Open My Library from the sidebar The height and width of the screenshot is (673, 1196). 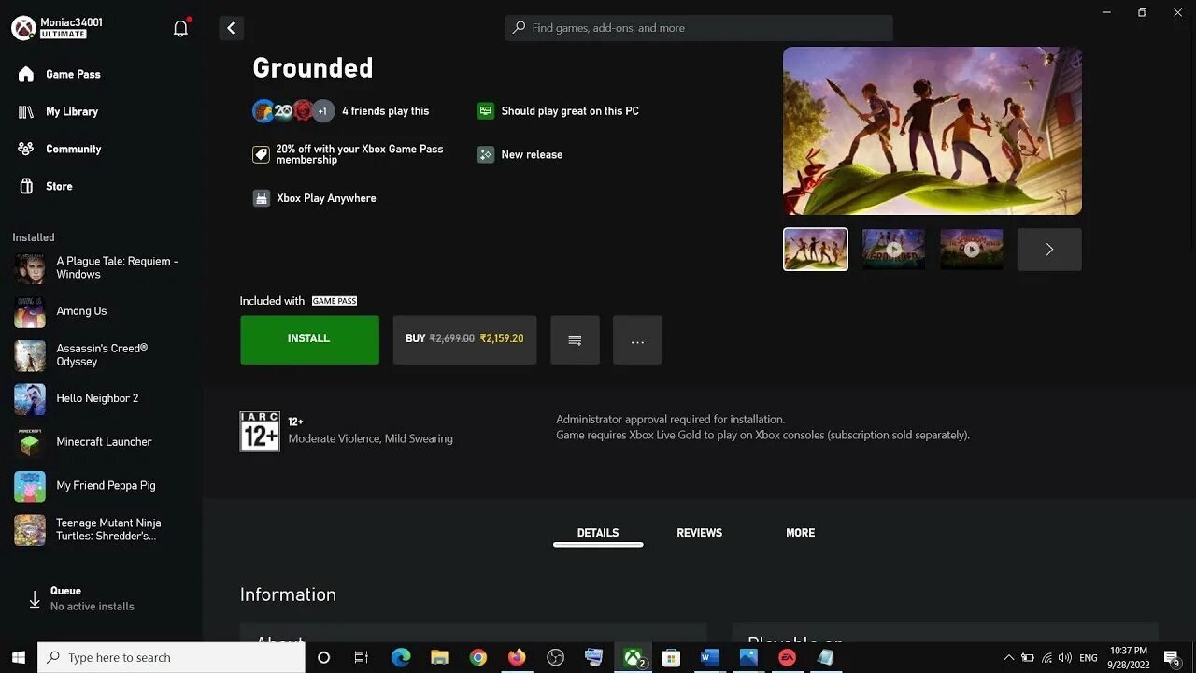point(72,111)
